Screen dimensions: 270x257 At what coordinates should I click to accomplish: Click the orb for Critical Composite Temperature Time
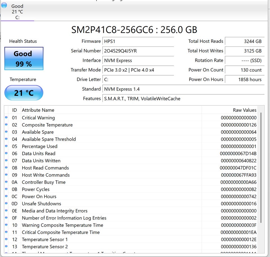point(6,232)
